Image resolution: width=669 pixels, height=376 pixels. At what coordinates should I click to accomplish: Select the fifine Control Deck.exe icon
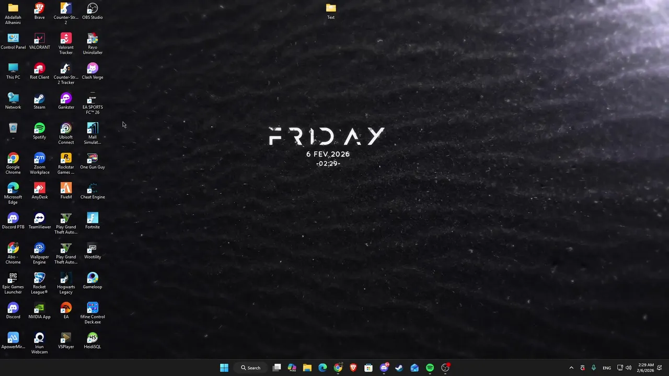93,313
